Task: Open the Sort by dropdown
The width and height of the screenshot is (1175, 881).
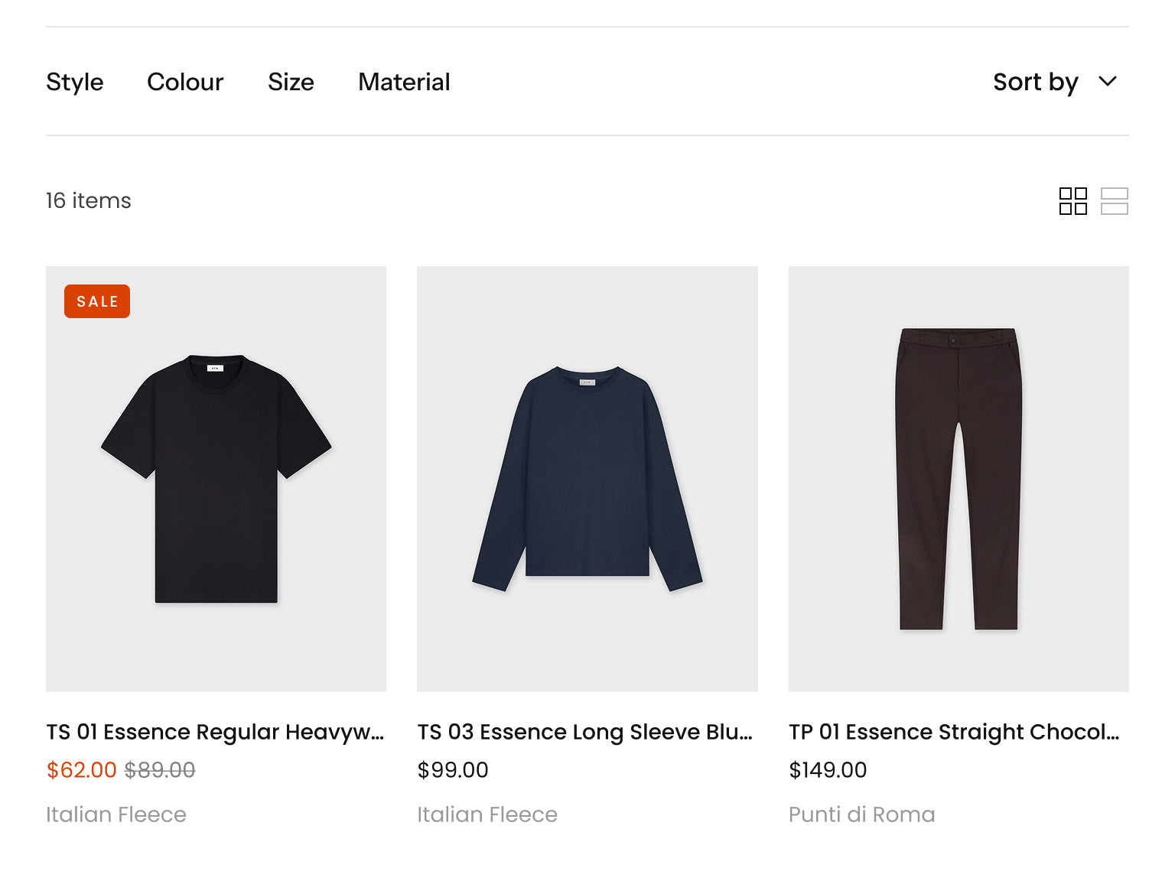Action: (1036, 82)
